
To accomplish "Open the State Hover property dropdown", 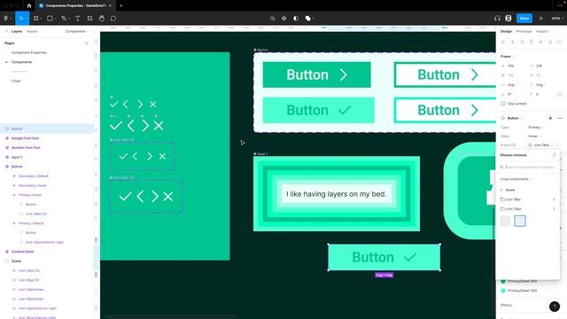I will tap(534, 136).
